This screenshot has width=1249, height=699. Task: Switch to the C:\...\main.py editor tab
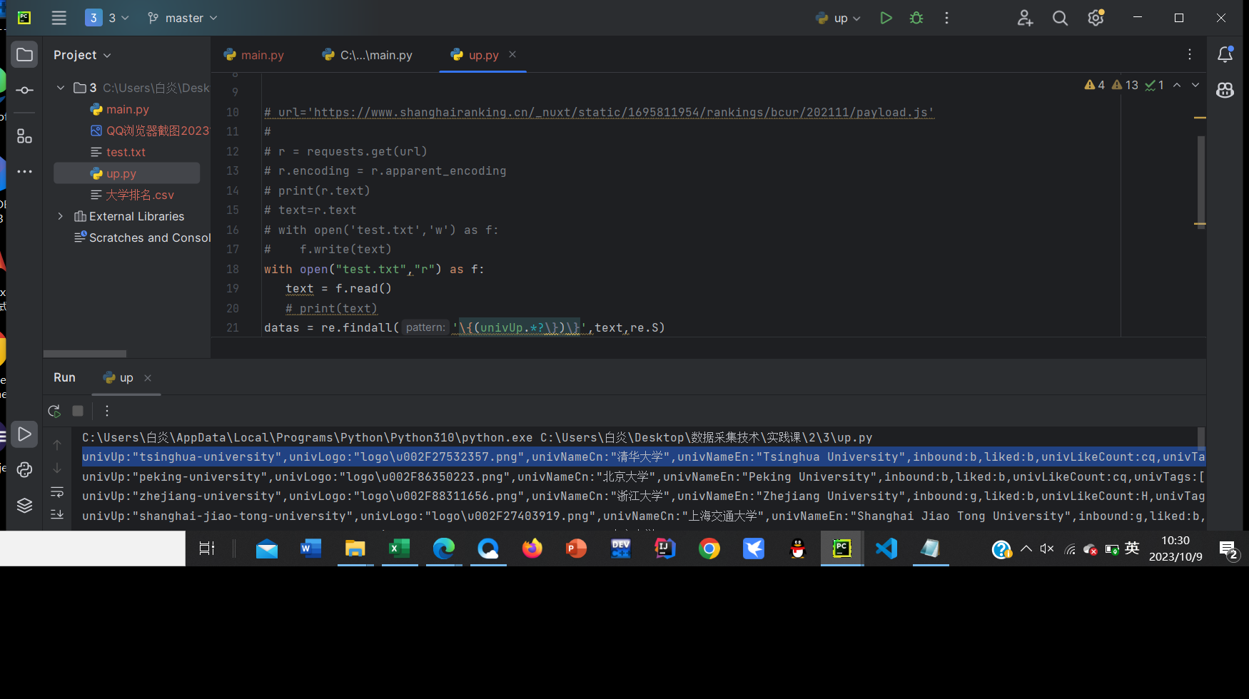pos(368,55)
